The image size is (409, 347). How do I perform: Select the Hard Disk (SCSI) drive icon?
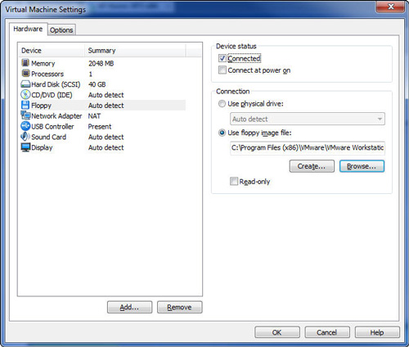click(x=25, y=84)
